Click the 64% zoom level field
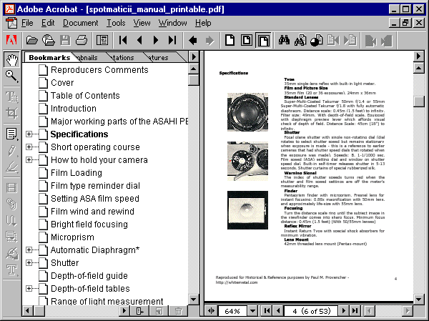Viewport: 429px width, 321px height. point(232,311)
